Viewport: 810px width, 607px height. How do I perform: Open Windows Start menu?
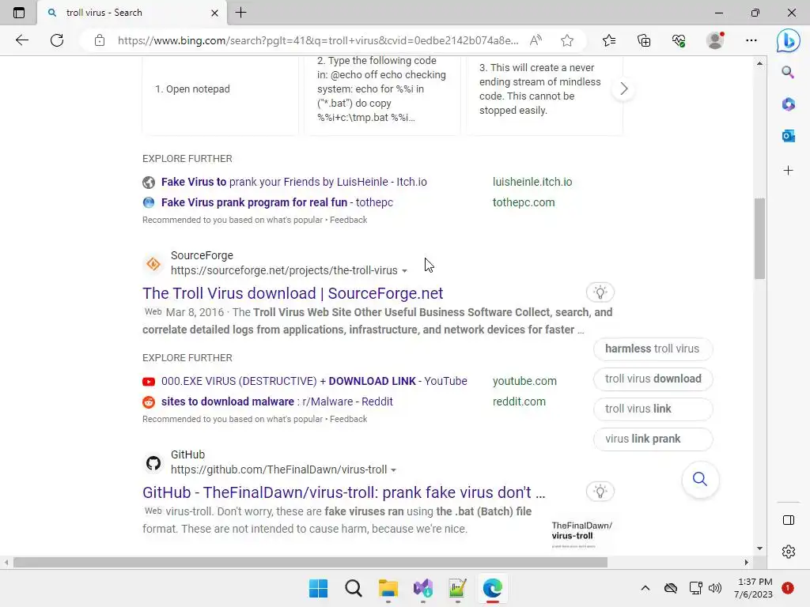tap(318, 588)
